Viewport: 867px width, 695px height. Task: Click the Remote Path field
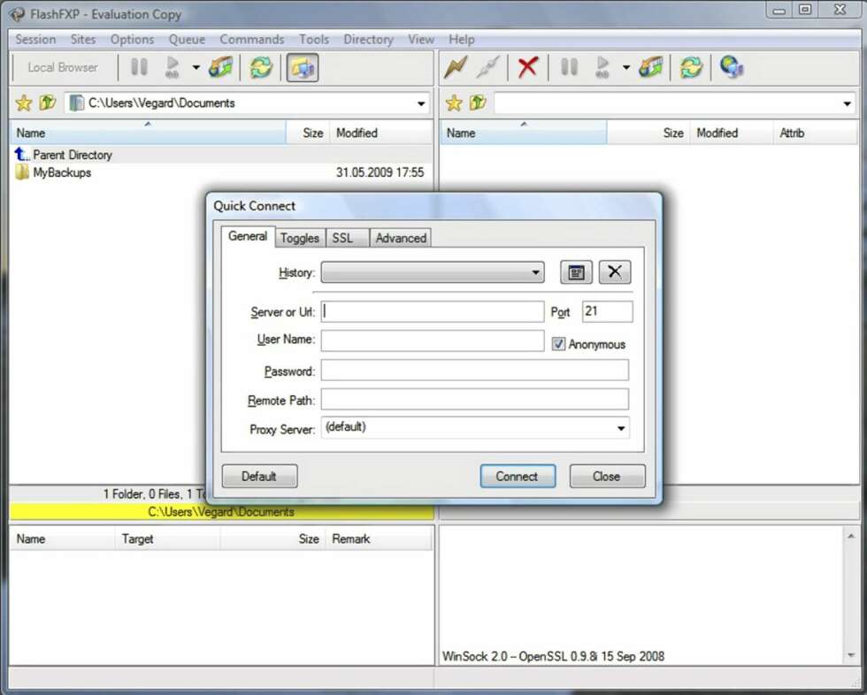[x=474, y=399]
